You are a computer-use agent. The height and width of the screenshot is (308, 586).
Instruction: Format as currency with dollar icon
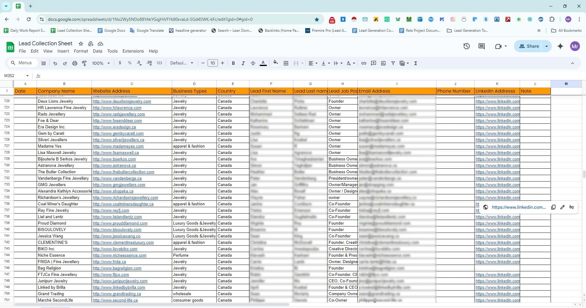click(120, 63)
